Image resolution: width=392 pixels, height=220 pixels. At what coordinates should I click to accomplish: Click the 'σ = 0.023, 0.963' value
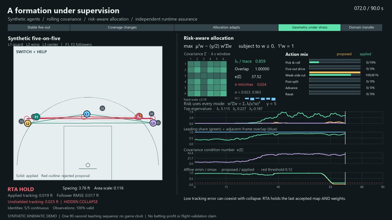coord(248,92)
